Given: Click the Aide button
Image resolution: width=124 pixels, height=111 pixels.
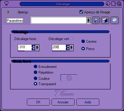Looking at the screenshot, I should (x=88, y=102).
